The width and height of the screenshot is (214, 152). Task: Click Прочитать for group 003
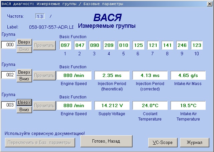[x=44, y=105]
